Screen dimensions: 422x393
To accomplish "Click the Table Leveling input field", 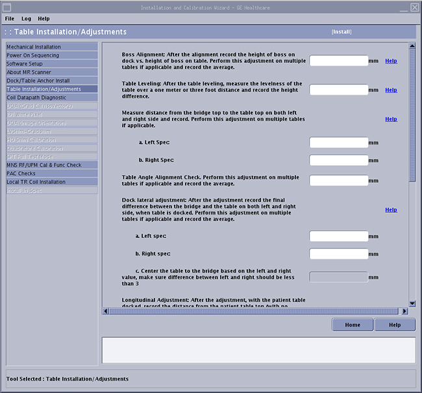I will (338, 90).
